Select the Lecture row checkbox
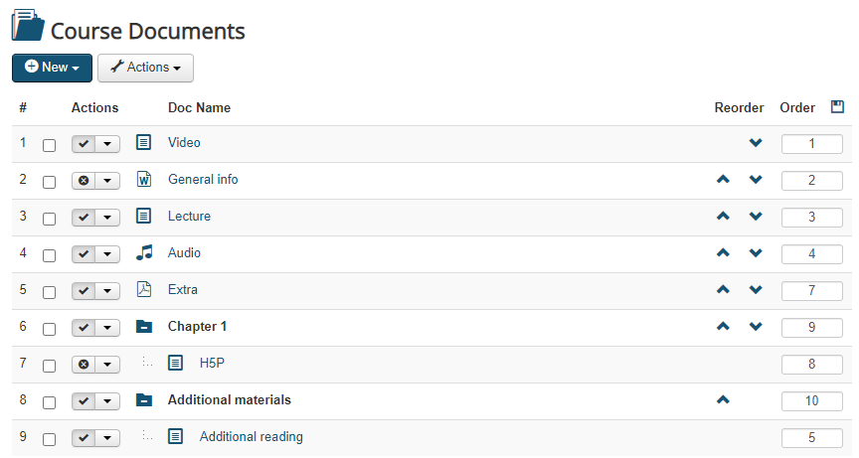The width and height of the screenshot is (859, 458). pos(49,219)
